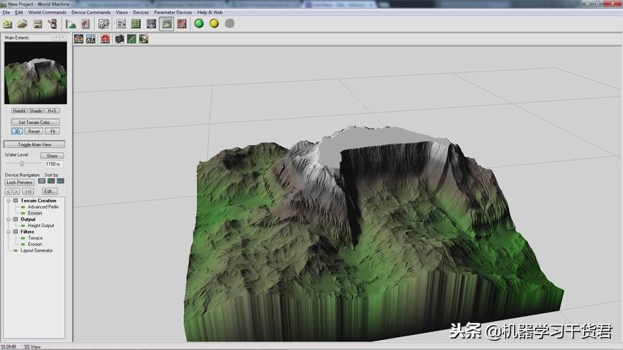Image resolution: width=623 pixels, height=350 pixels.
Task: Click the green build status ball
Action: coord(199,23)
